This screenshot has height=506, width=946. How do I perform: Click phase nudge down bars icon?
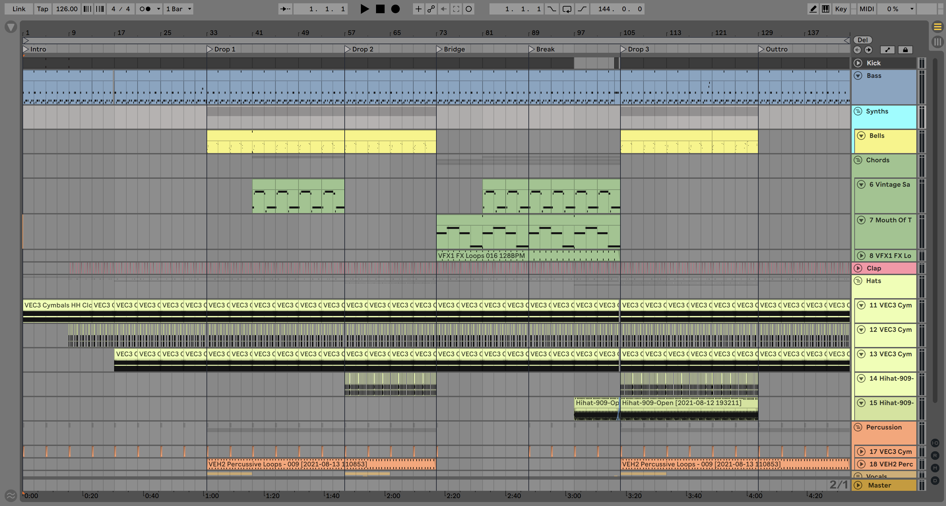pyautogui.click(x=87, y=9)
